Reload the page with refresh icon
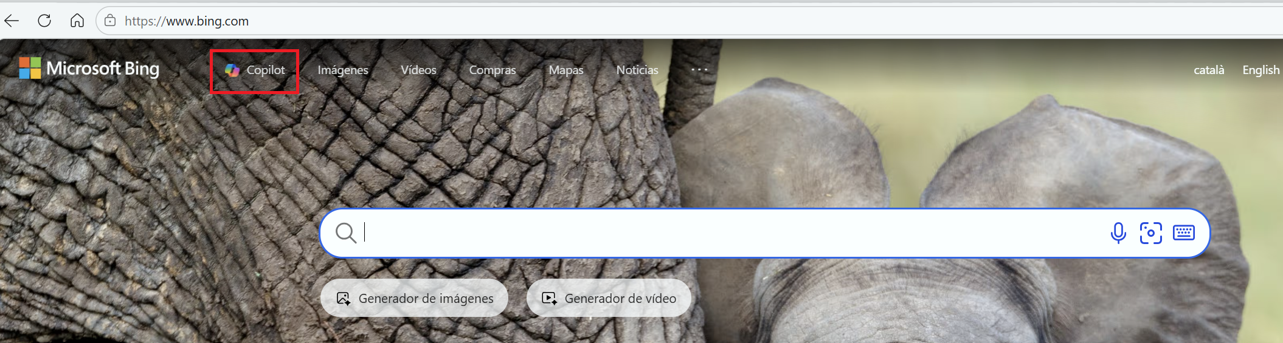The image size is (1283, 343). [x=44, y=21]
